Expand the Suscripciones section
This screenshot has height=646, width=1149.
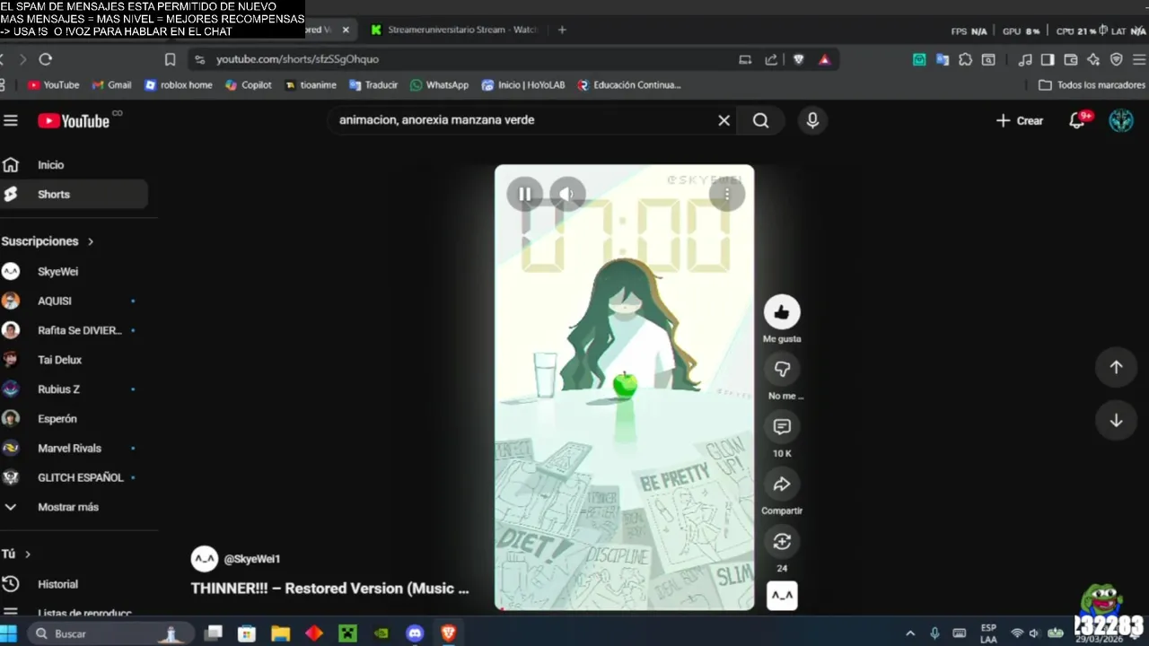[x=48, y=241]
